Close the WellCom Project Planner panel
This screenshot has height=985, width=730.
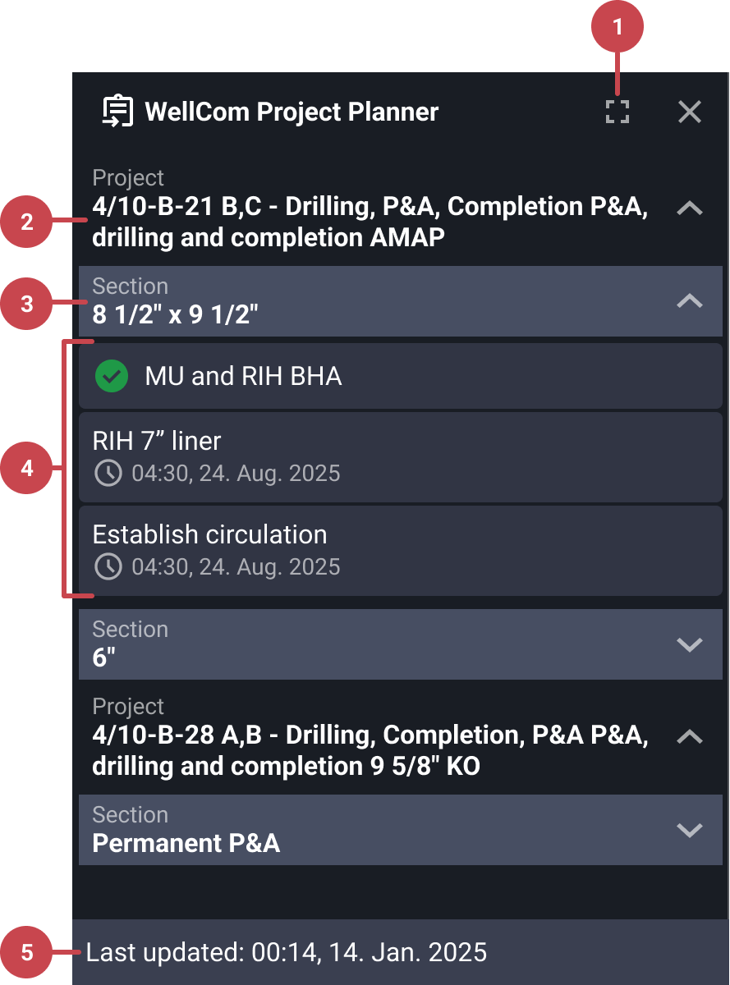pos(690,112)
